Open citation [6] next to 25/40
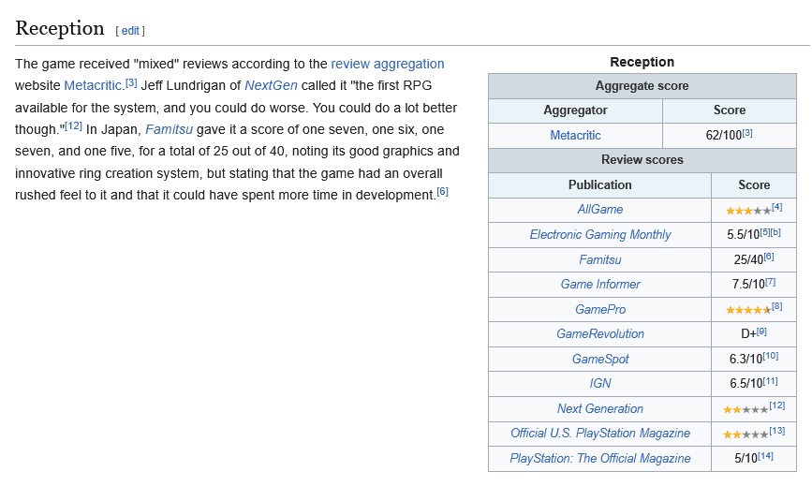 [769, 257]
